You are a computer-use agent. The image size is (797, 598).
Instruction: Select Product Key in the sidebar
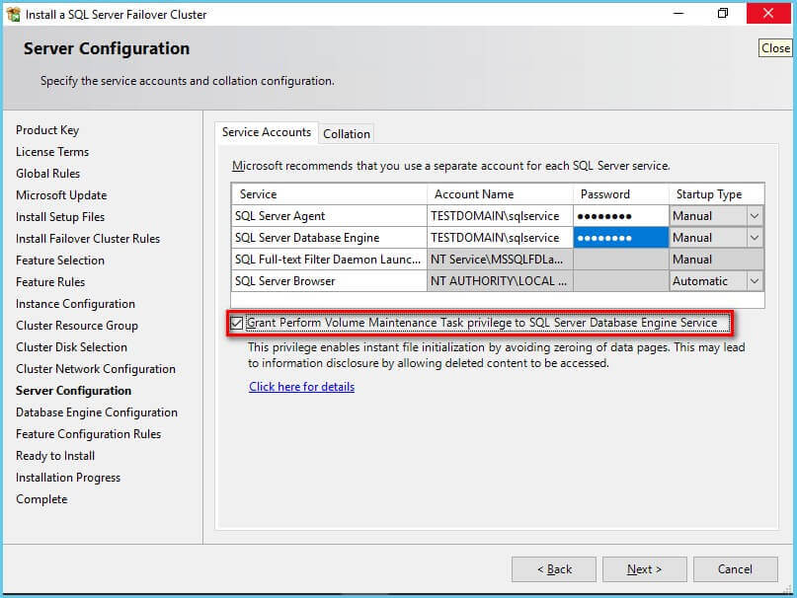tap(47, 129)
